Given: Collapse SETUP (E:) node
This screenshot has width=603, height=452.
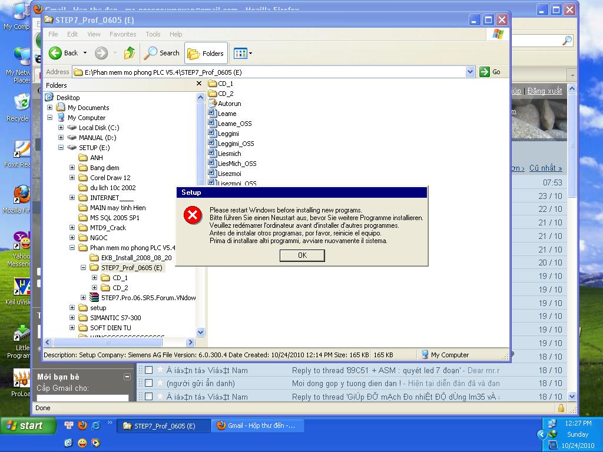Looking at the screenshot, I should (61, 147).
